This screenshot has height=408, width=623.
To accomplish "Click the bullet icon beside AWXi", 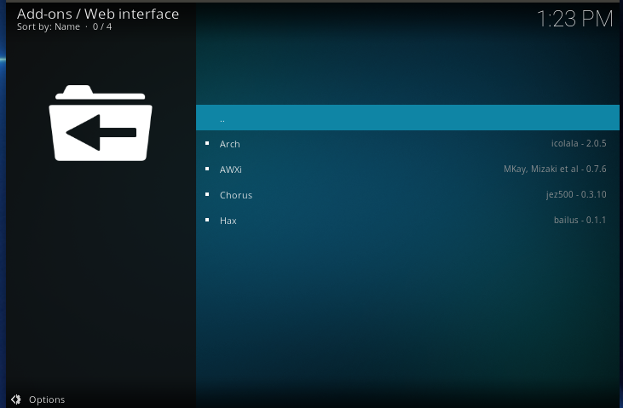I will pyautogui.click(x=207, y=169).
